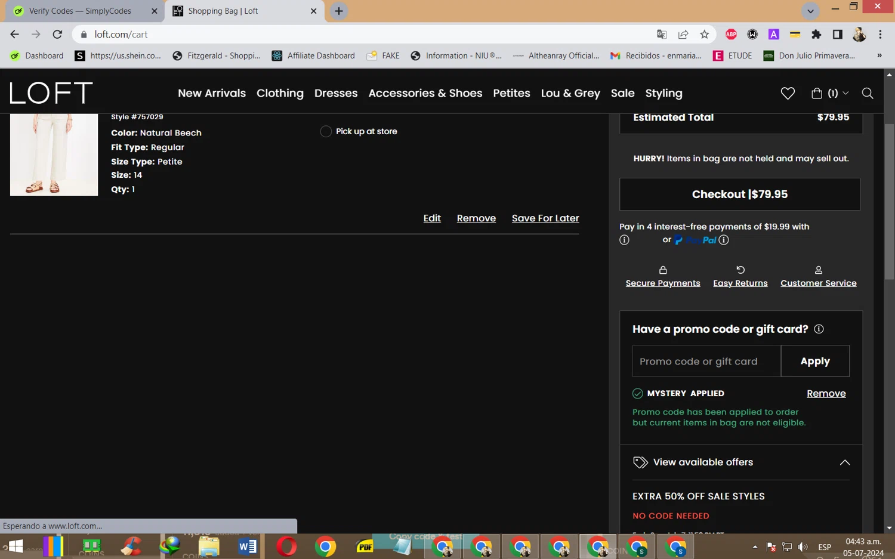Click the promo code info icon

[x=819, y=329]
